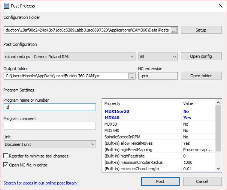This screenshot has width=227, height=190.
Task: Click the property list scroll down arrow
Action: tap(218, 169)
